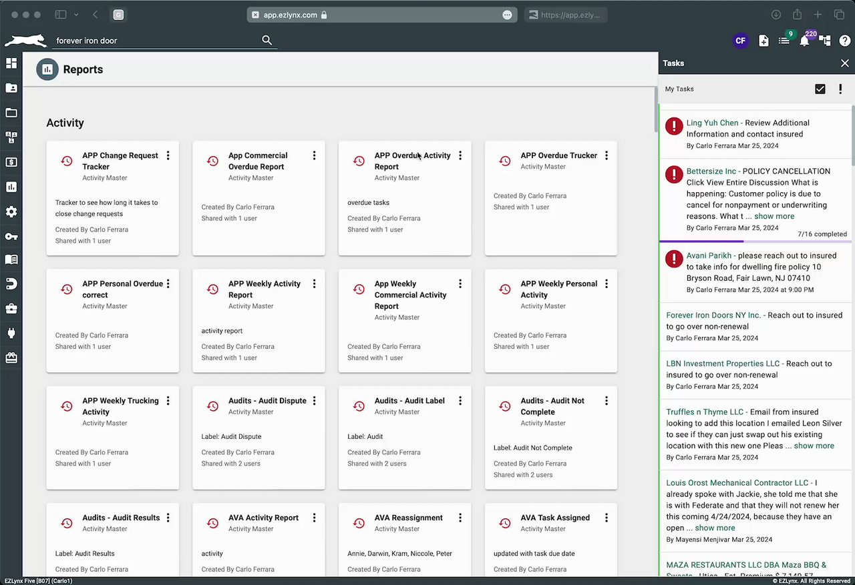Click the search field containing forever iron door
Image resolution: width=855 pixels, height=585 pixels.
pyautogui.click(x=157, y=41)
